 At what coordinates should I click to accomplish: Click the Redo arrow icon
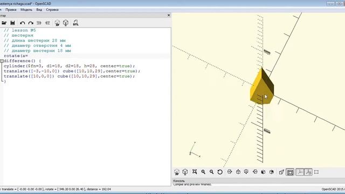[x=31, y=23]
